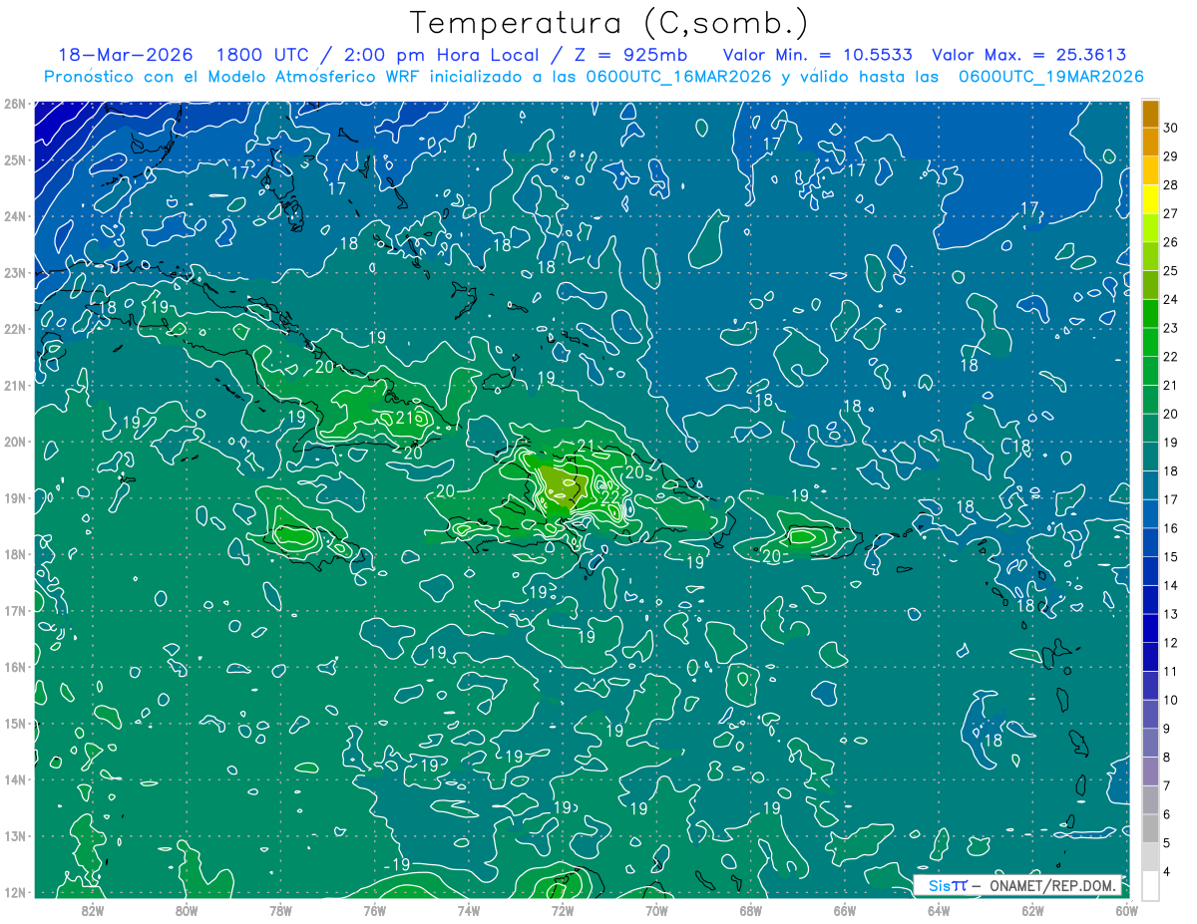1197x924 pixels.
Task: Click the 25N latitude axis label
Action: [15, 159]
